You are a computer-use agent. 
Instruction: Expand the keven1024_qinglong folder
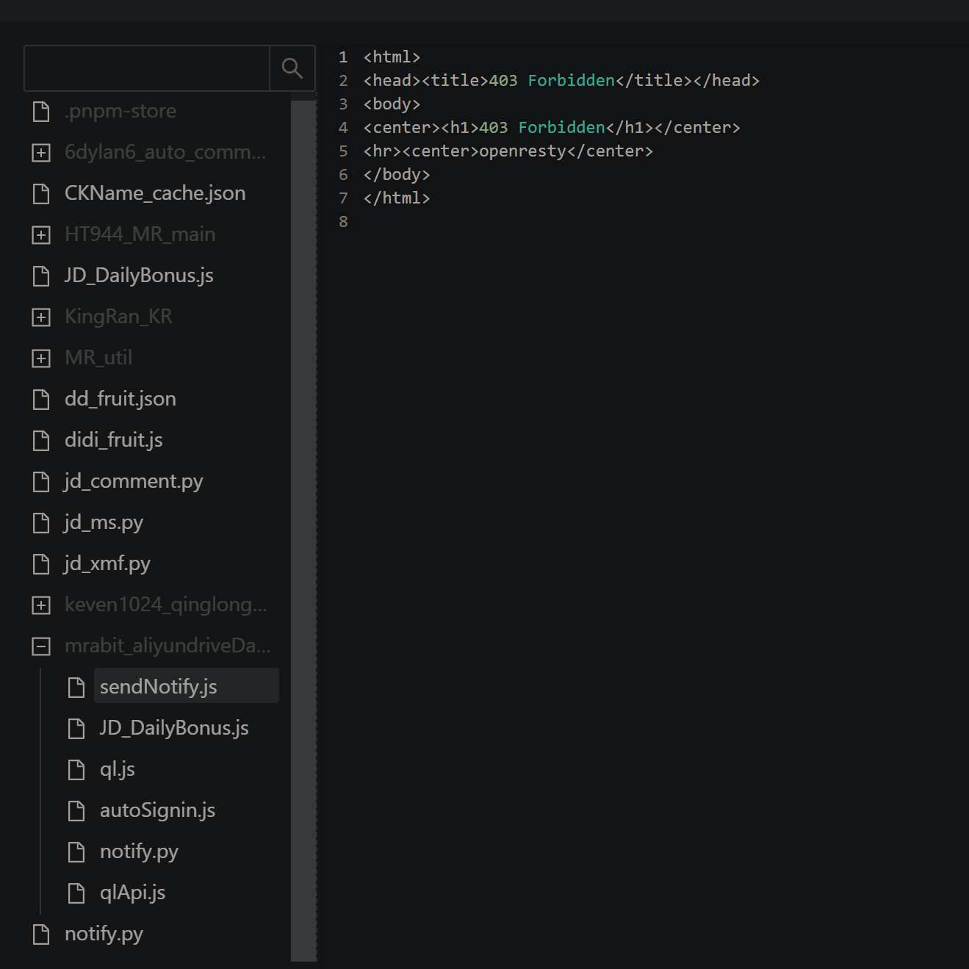[x=40, y=604]
